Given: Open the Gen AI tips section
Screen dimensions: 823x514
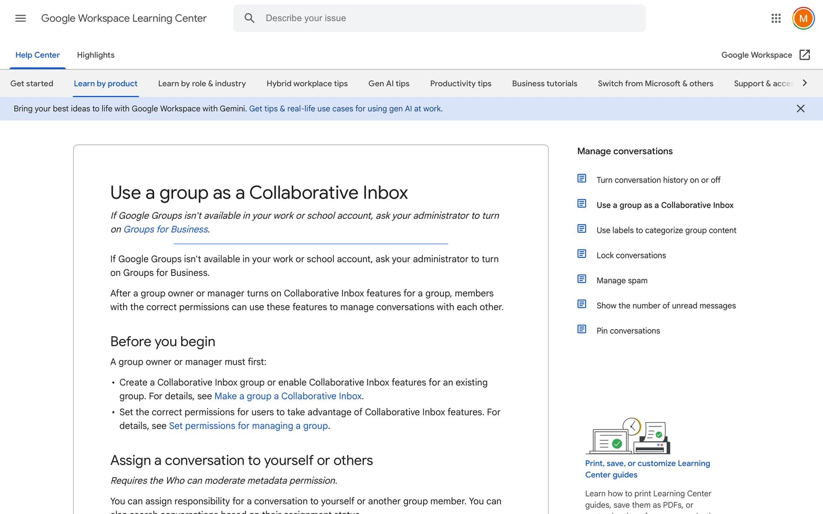Looking at the screenshot, I should click(388, 84).
